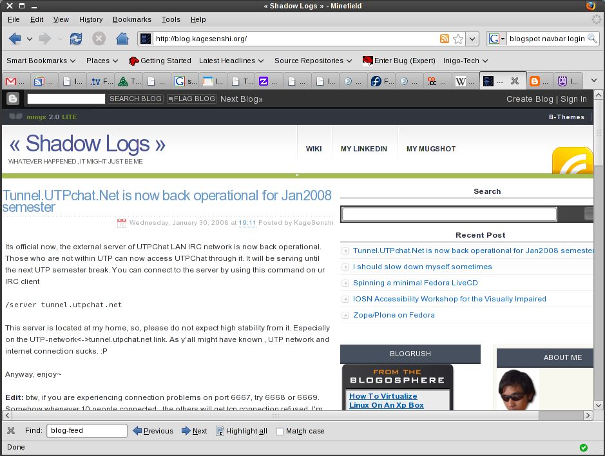Open the Google search engine selector dropdown
The image size is (605, 456).
pyautogui.click(x=497, y=39)
